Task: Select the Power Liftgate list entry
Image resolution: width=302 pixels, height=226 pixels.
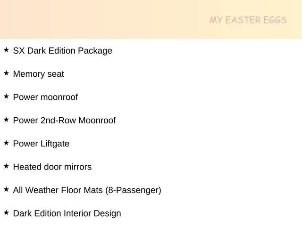Action: pos(41,144)
